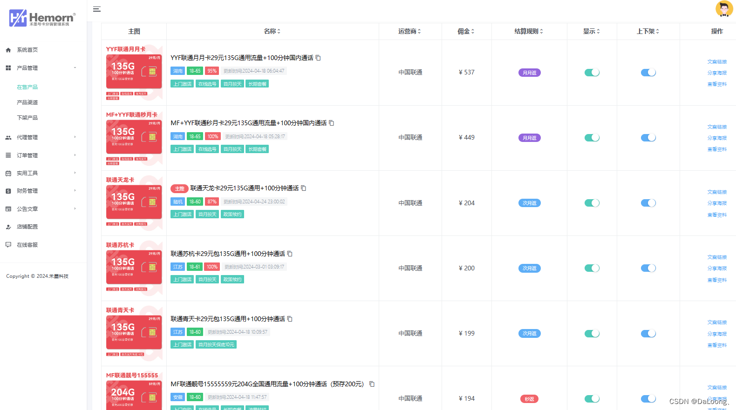Open 文案链接 for YYF联通月月卡
The height and width of the screenshot is (410, 736).
coord(717,61)
